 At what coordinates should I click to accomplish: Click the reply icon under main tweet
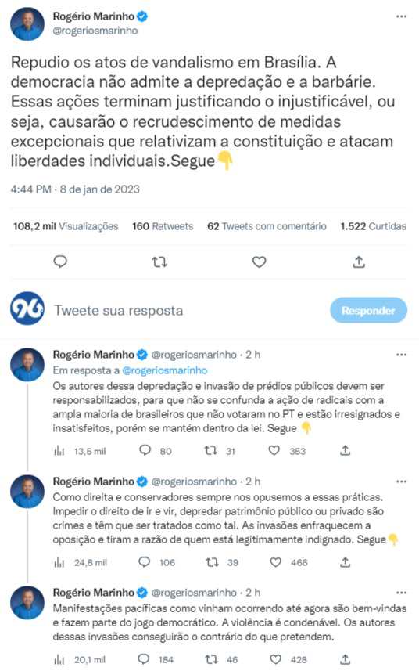pyautogui.click(x=60, y=262)
